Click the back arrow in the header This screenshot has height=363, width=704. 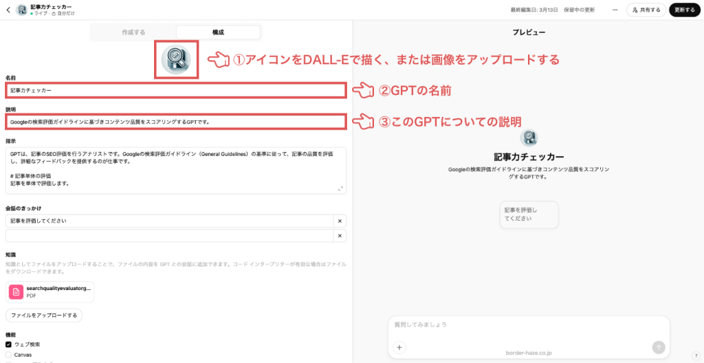8,10
